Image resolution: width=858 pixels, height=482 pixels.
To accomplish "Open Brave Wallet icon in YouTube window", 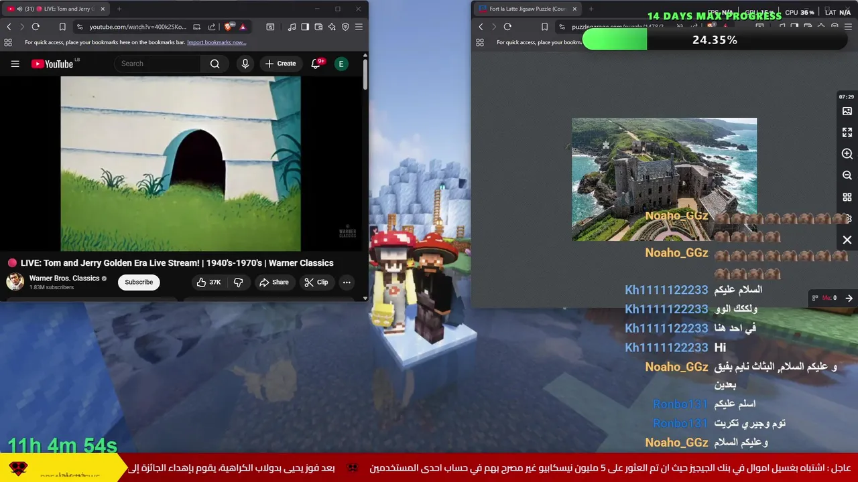I will point(318,27).
